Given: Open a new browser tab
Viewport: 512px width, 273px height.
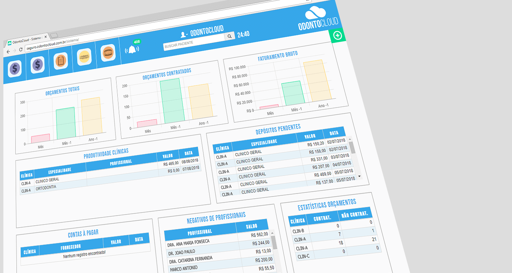Looking at the screenshot, I should pyautogui.click(x=54, y=35).
